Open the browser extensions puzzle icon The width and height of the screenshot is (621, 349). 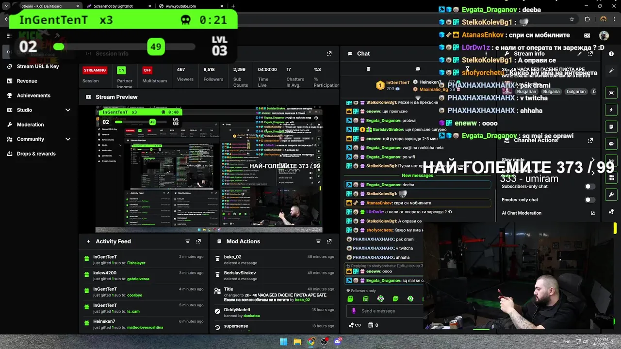coord(587,19)
